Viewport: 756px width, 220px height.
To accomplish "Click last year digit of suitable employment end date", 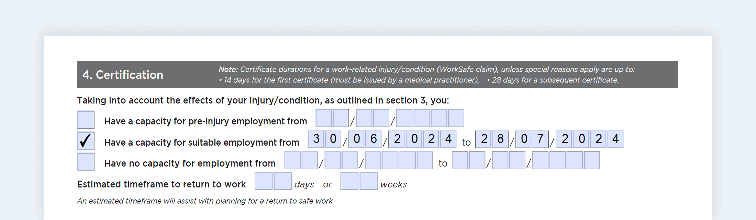I will click(x=615, y=139).
